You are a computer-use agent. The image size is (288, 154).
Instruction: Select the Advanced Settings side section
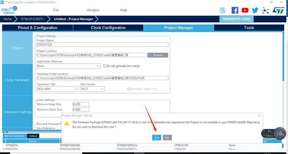(x=17, y=112)
